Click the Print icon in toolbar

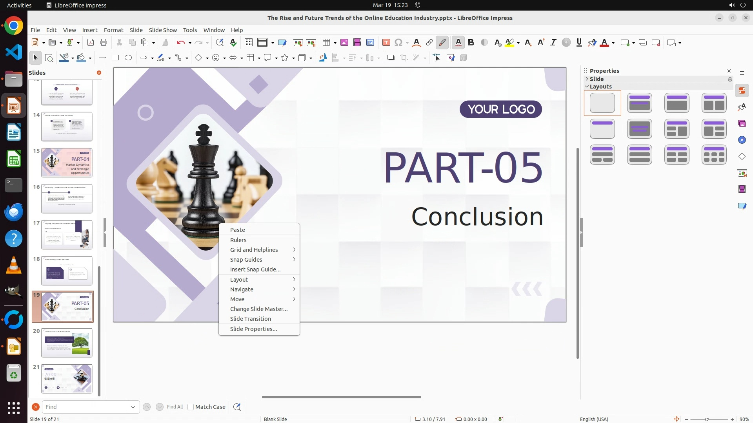pos(104,43)
